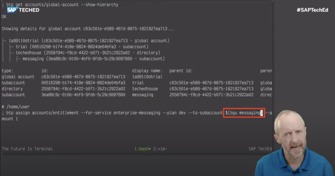Viewport: 335px width, 176px height.
Task: Select "directory" in the type column
Action: pos(12,89)
